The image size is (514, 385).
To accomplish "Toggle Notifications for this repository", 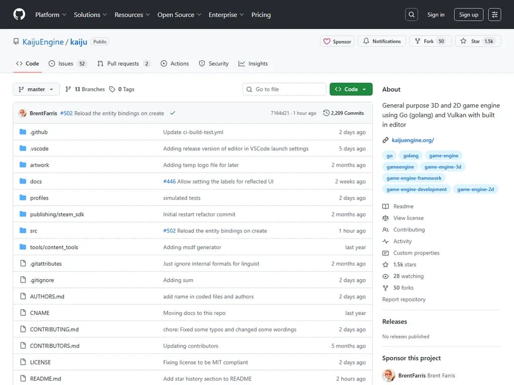I will 382,41.
